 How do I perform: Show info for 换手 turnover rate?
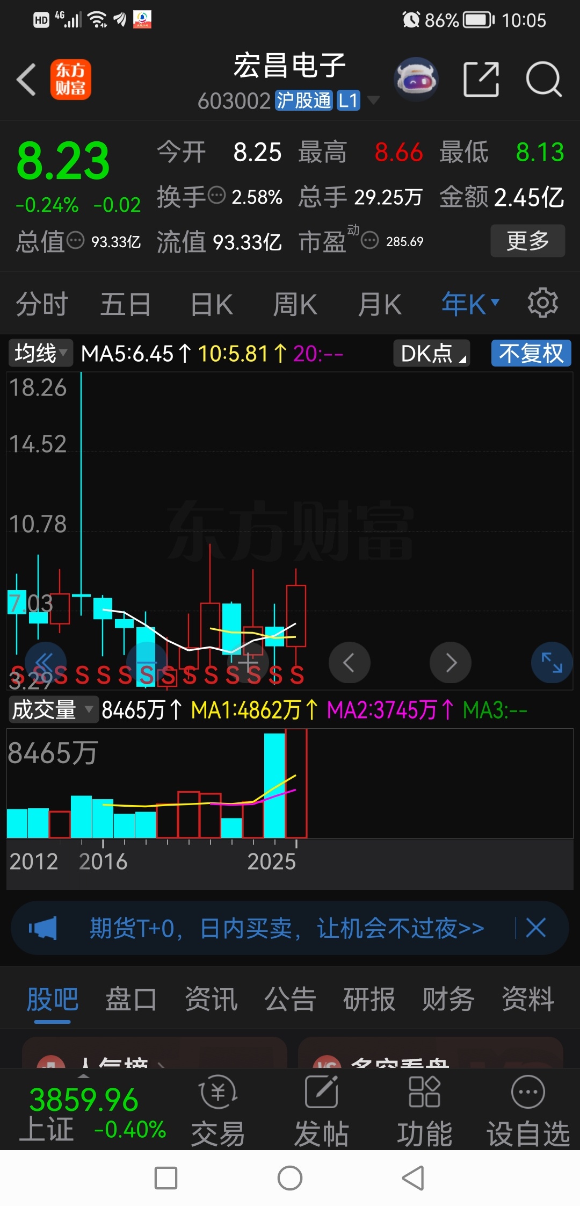tap(216, 195)
